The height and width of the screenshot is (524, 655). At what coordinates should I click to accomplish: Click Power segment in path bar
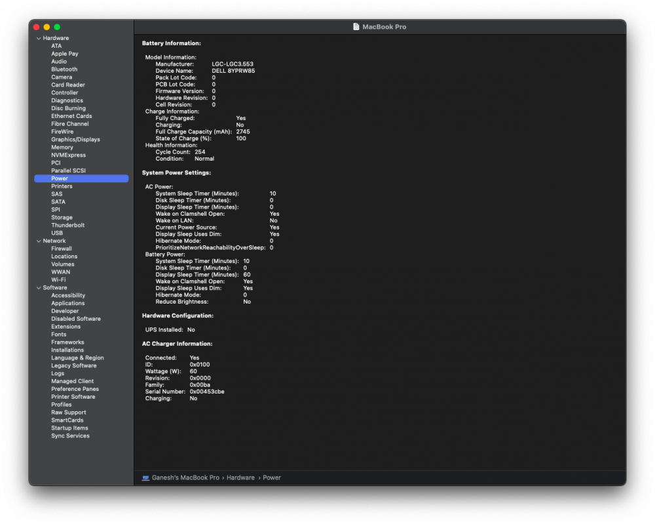272,478
